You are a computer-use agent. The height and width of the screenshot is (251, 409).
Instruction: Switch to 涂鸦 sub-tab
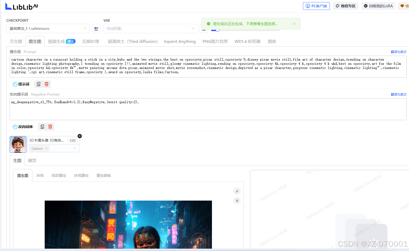(x=40, y=176)
